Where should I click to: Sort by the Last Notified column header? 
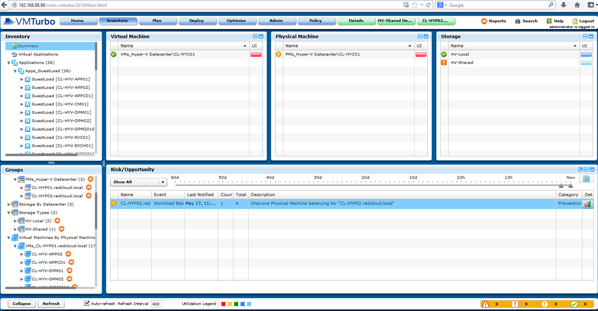tap(201, 194)
